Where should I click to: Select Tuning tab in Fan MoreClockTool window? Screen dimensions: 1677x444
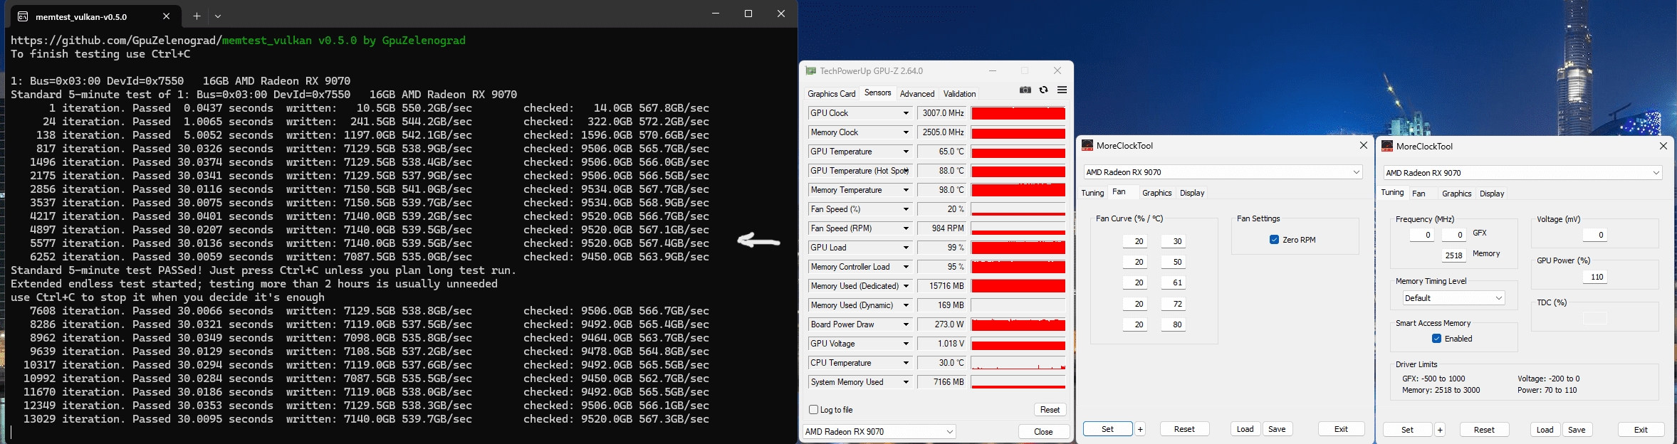pyautogui.click(x=1092, y=193)
